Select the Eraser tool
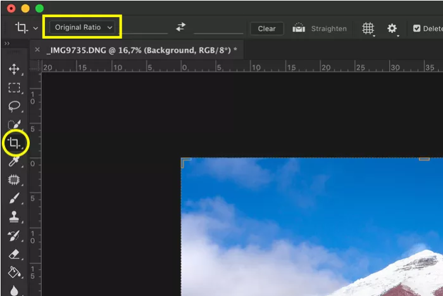The image size is (443, 296). click(x=14, y=254)
